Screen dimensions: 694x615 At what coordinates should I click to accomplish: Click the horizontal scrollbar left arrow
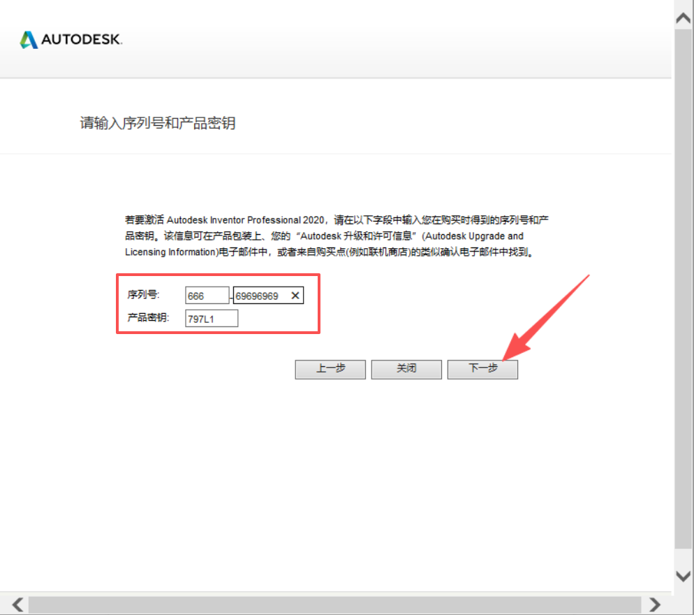18,604
